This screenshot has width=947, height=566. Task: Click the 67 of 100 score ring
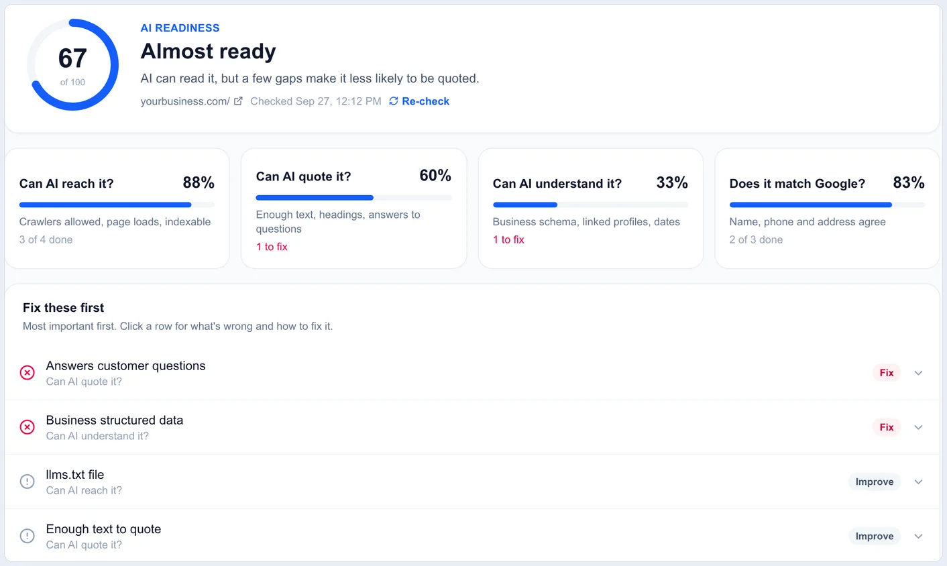pos(72,65)
